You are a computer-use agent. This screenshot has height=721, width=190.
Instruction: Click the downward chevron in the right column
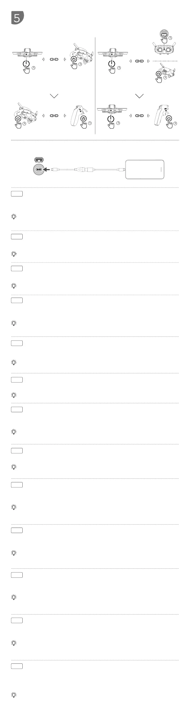click(139, 96)
